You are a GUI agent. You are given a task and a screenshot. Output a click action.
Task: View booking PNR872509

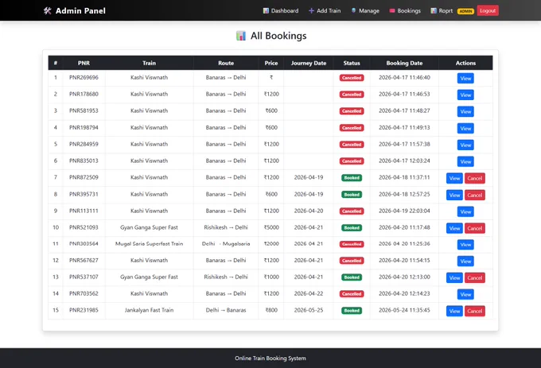point(454,178)
